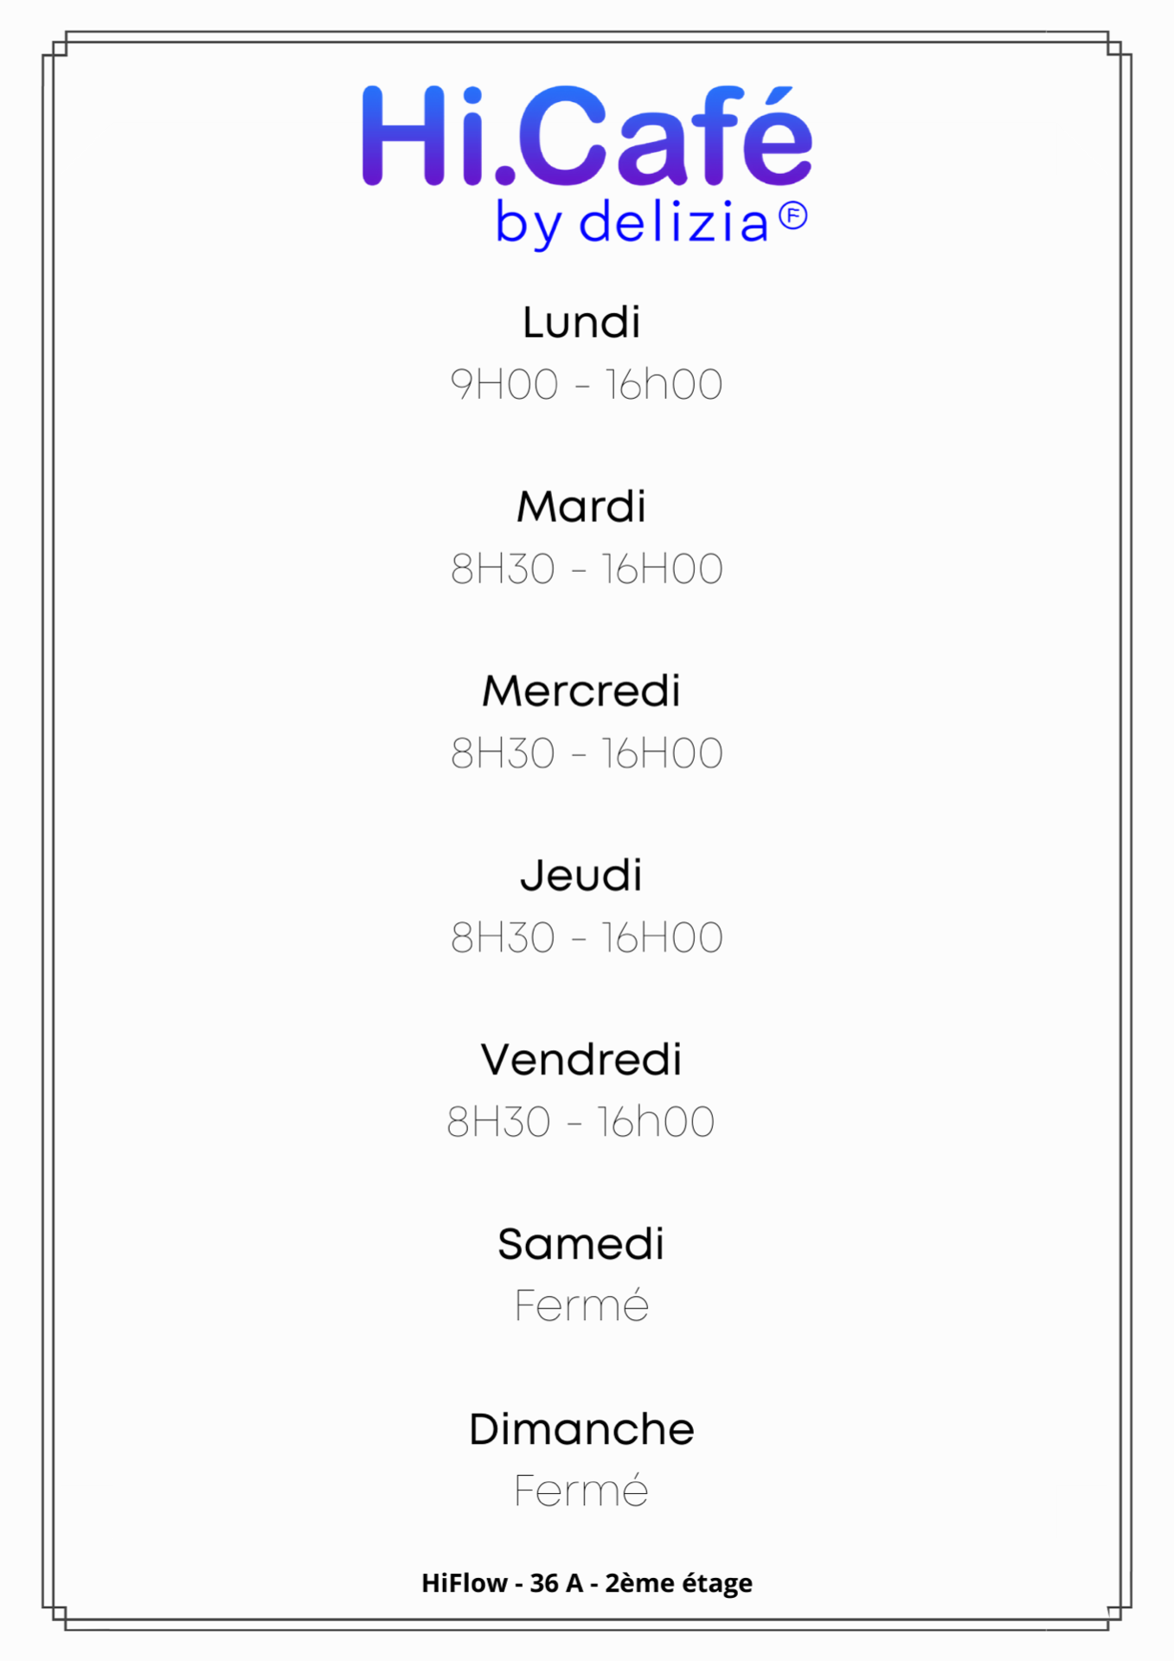Click the Vendredi day heading
Image resolution: width=1174 pixels, height=1661 pixels.
581,1060
